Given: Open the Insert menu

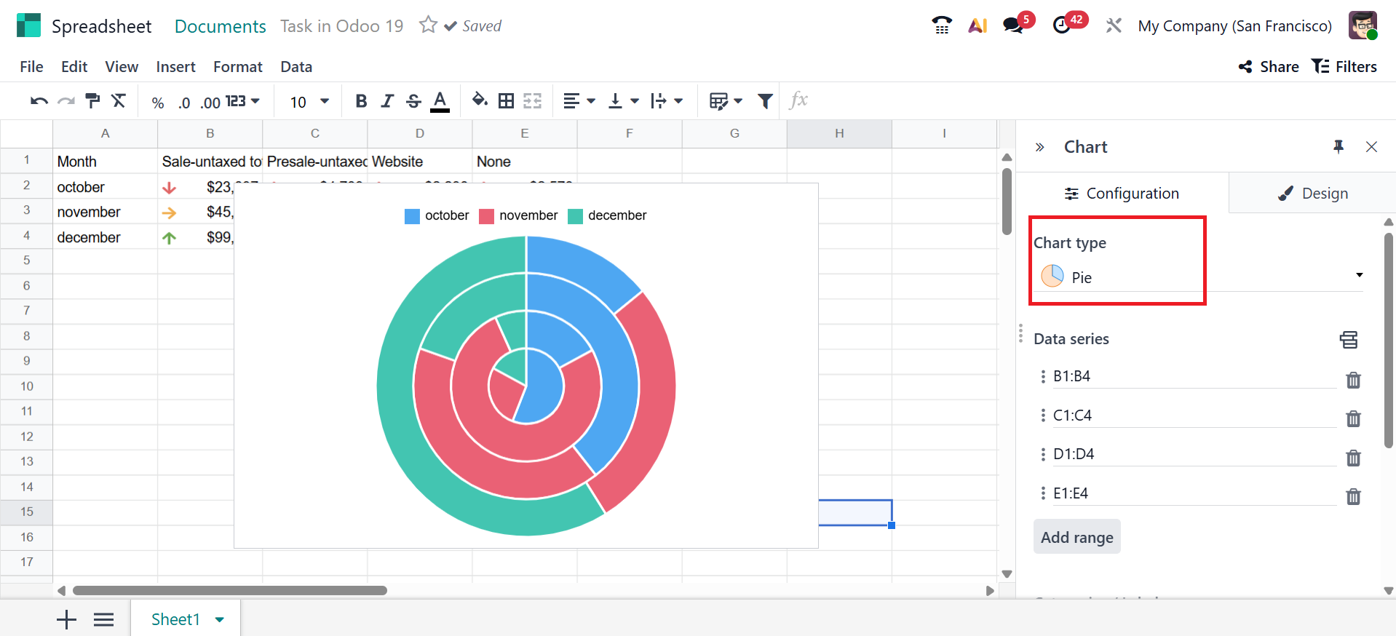Looking at the screenshot, I should point(175,67).
